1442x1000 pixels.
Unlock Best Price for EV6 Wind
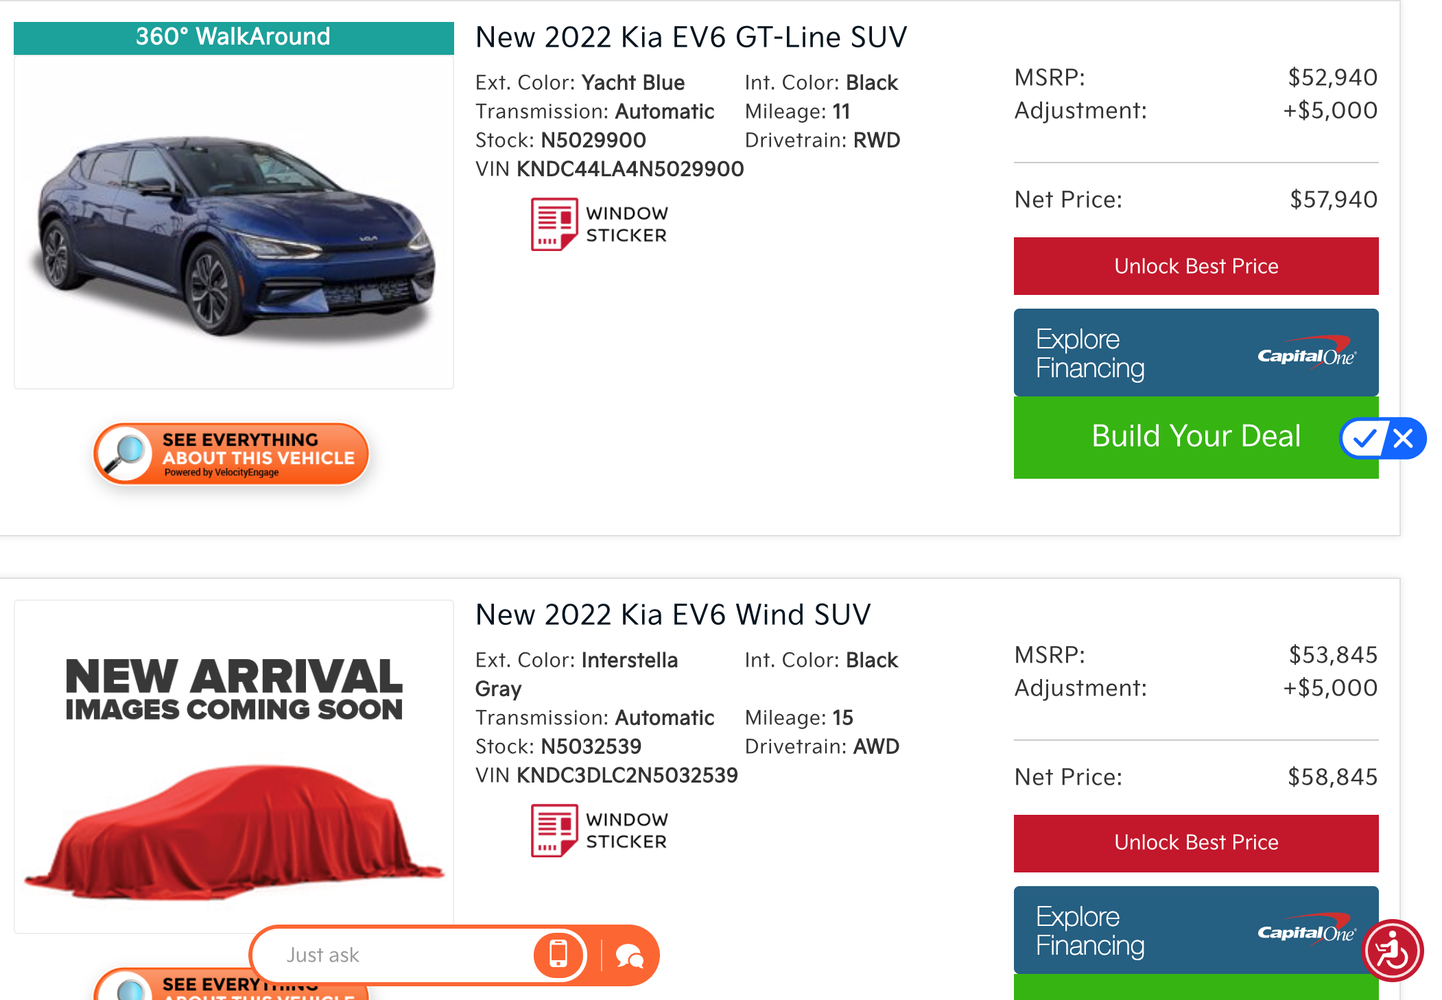click(1196, 843)
